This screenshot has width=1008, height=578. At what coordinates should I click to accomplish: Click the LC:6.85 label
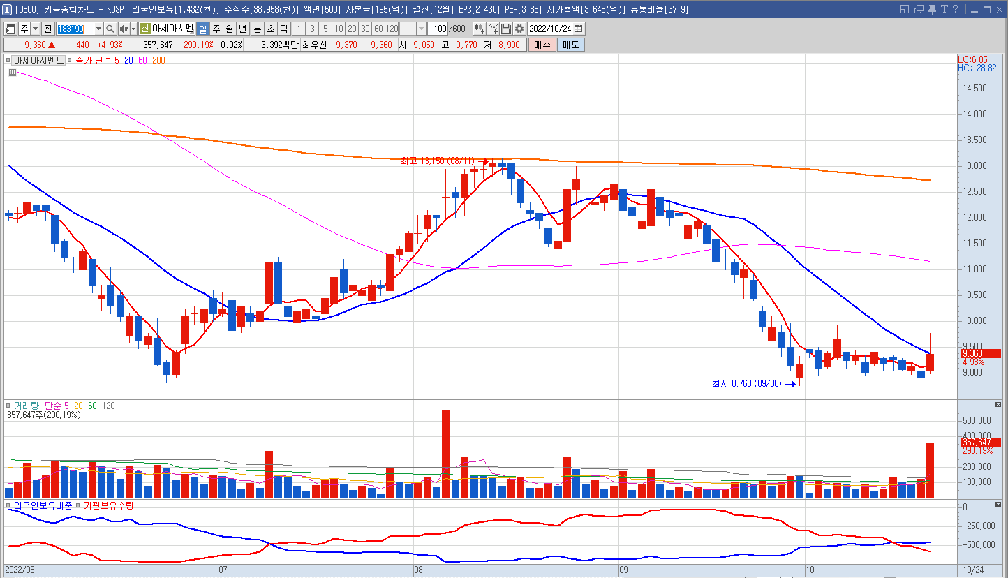(972, 59)
